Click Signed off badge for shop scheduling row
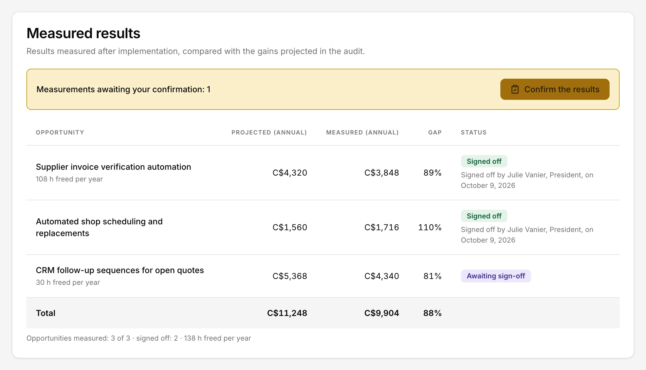646x370 pixels. [x=484, y=216]
